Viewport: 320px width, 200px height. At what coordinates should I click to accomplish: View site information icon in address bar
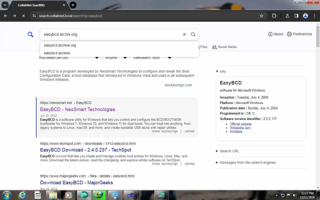coord(34,16)
